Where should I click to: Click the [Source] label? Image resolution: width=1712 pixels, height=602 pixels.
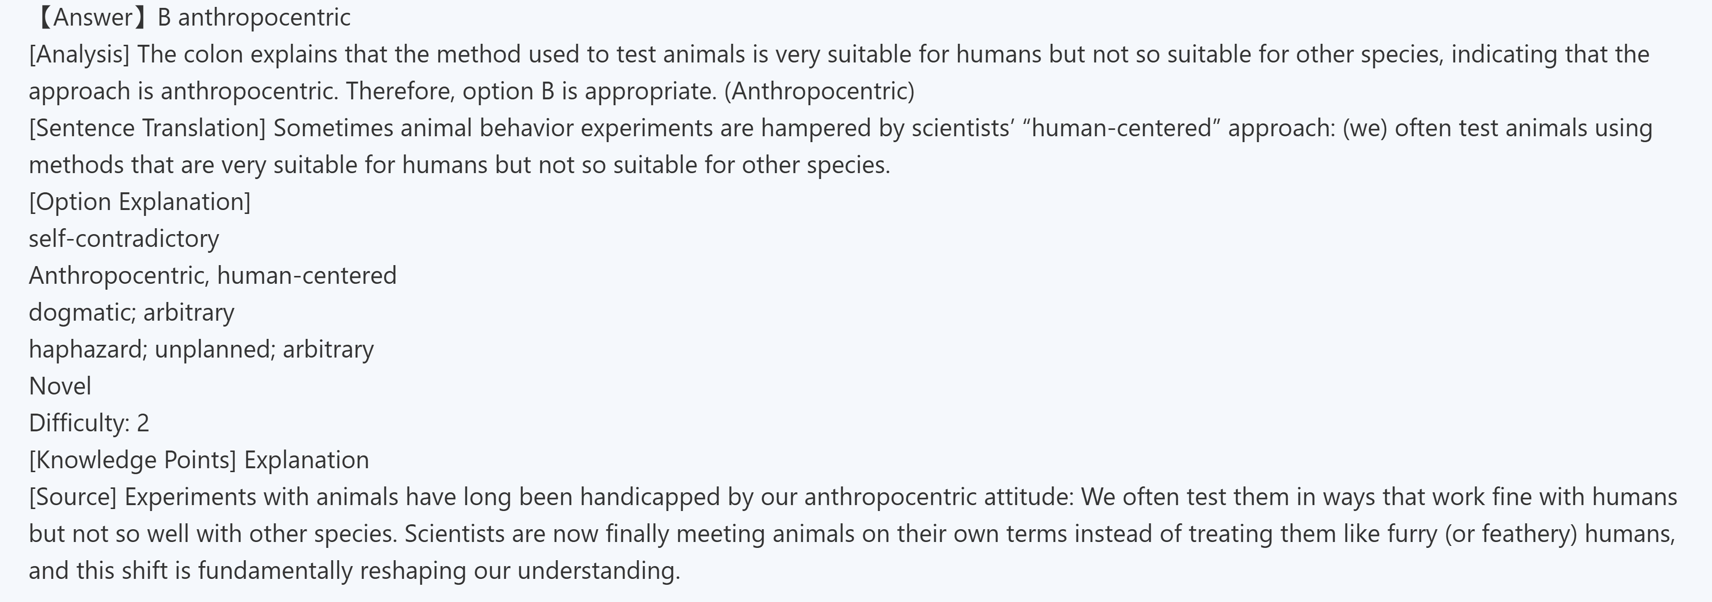tap(72, 496)
